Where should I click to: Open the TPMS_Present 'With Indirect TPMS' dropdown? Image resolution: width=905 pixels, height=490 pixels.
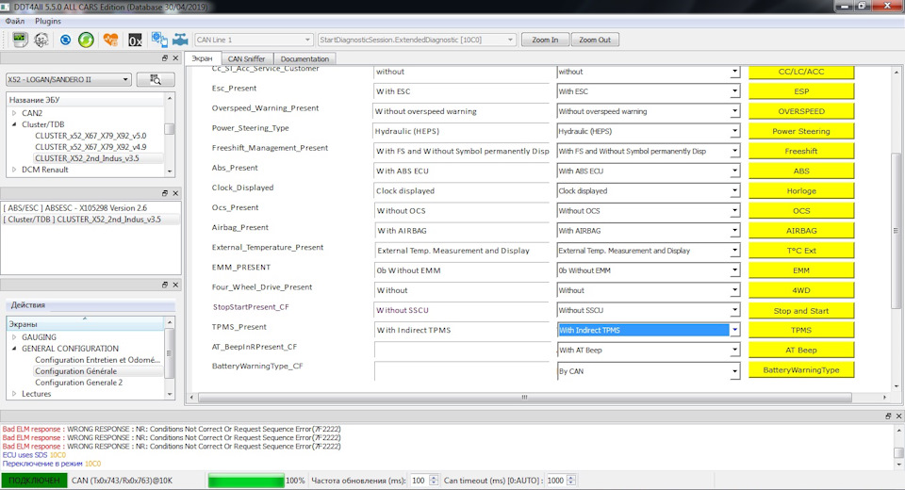[x=649, y=330]
